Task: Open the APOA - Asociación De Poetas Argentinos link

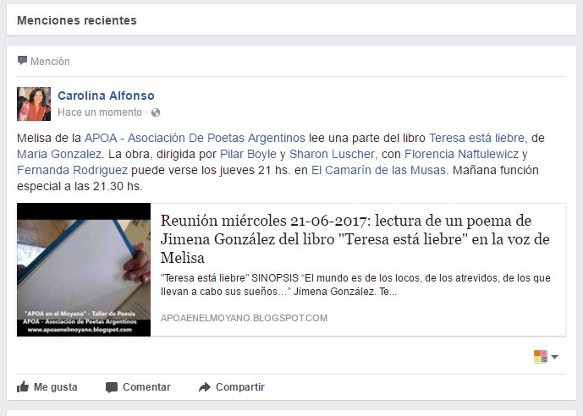Action: tap(195, 138)
